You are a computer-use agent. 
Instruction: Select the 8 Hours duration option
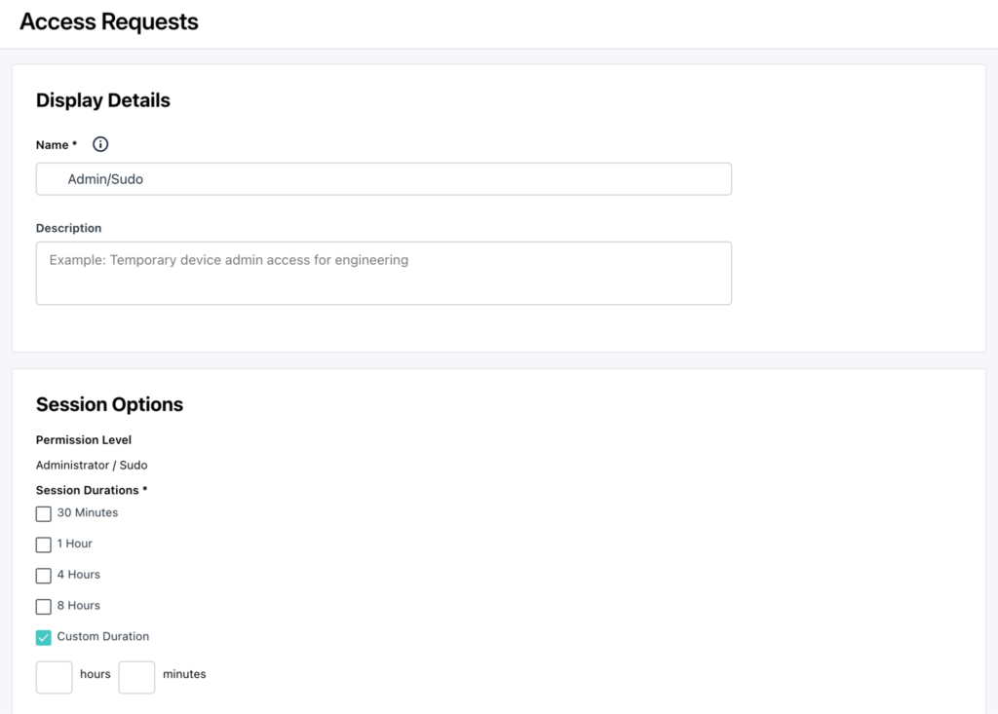coord(43,607)
